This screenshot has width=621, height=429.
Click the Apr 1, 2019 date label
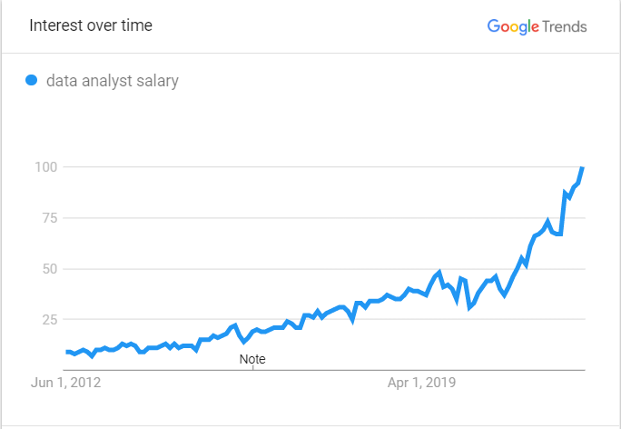click(x=422, y=383)
